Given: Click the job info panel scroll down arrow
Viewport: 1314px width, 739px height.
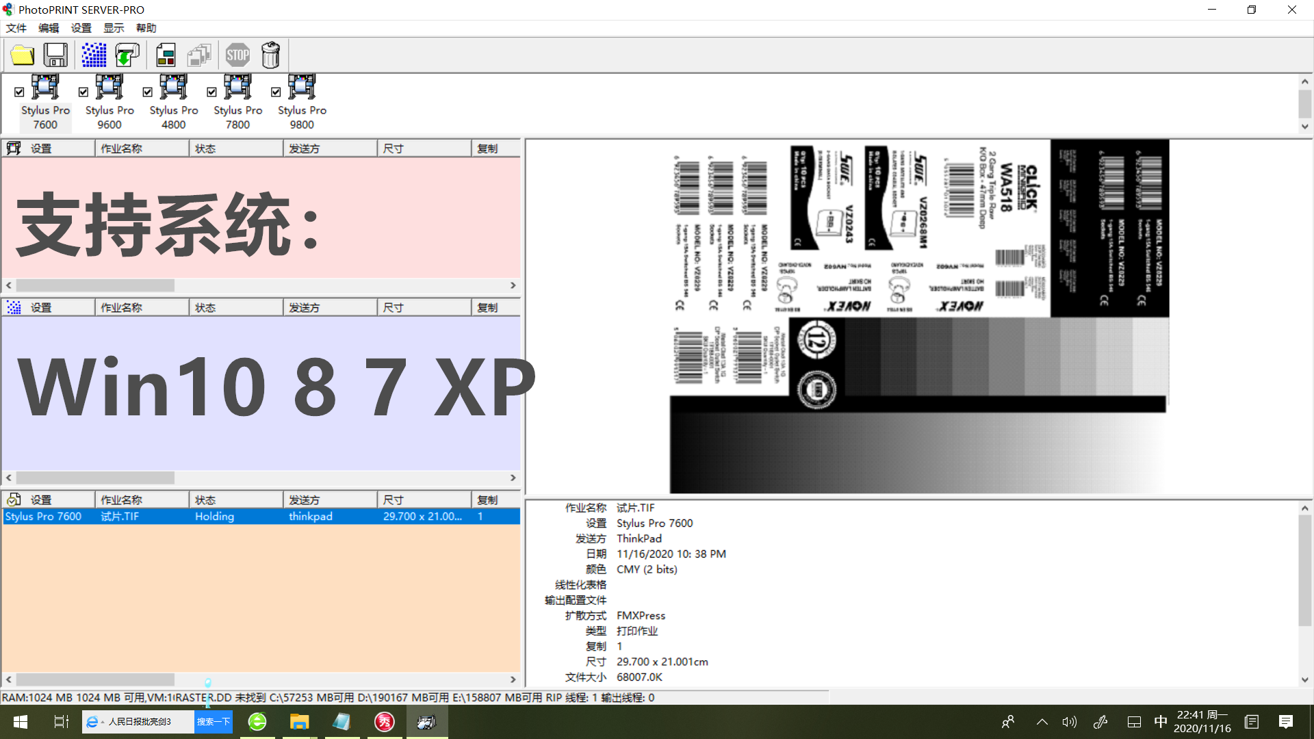Looking at the screenshot, I should pos(1304,679).
